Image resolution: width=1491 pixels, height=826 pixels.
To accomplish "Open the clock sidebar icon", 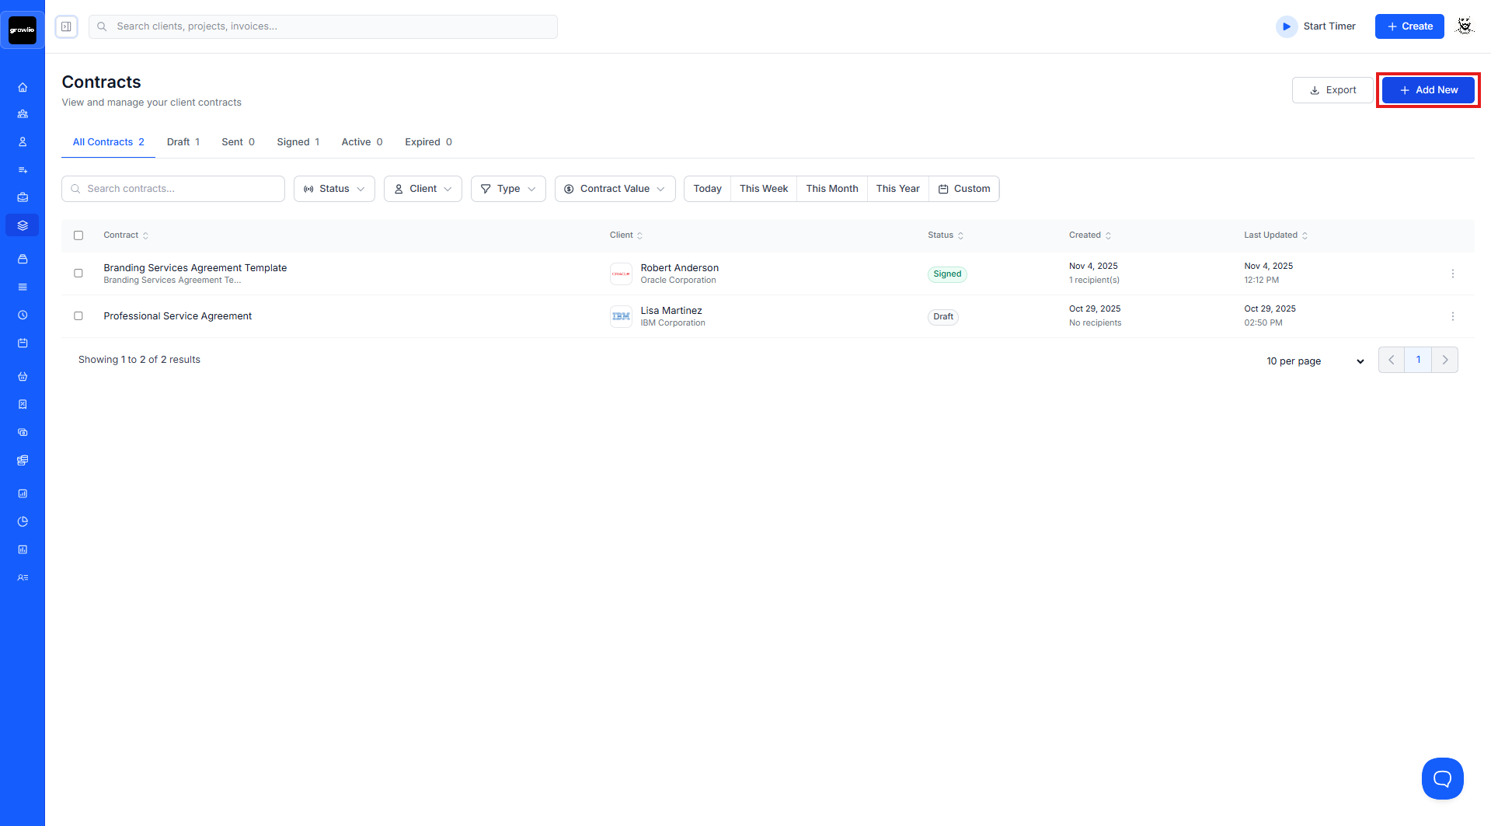I will point(23,315).
